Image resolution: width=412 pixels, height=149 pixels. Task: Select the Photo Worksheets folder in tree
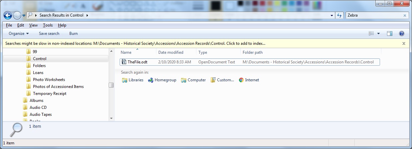click(x=49, y=80)
